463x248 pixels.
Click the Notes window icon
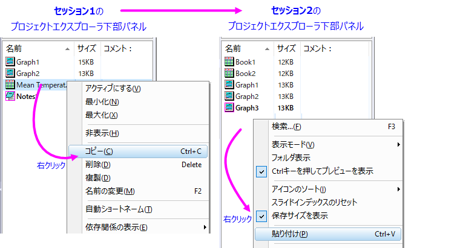point(10,96)
